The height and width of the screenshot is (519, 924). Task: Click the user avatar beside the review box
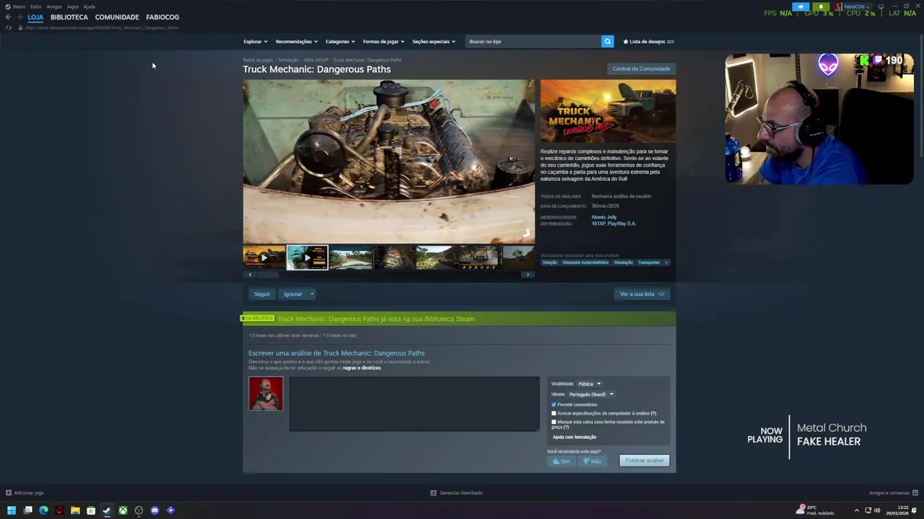(266, 394)
